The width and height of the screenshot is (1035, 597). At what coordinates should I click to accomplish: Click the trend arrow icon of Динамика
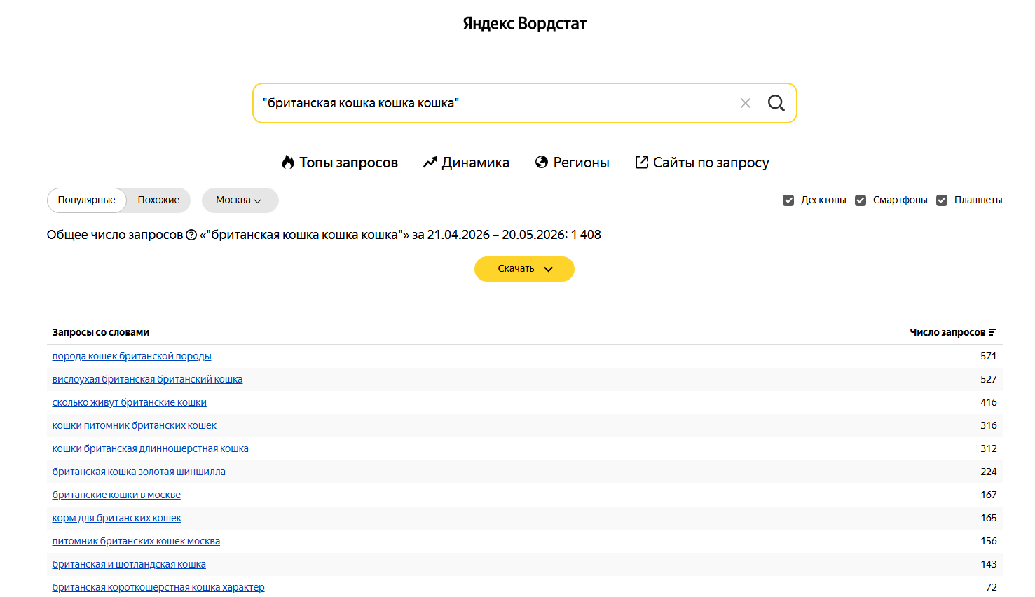pos(430,163)
